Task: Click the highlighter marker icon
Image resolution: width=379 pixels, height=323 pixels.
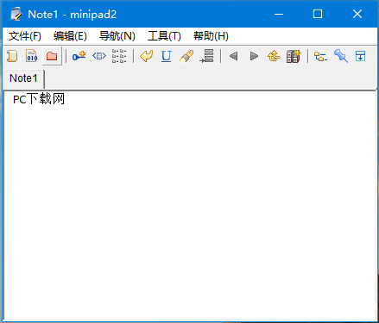Action: pyautogui.click(x=186, y=56)
